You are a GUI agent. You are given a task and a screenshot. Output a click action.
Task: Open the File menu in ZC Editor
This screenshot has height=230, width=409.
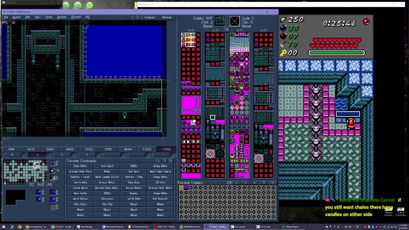(x=6, y=17)
